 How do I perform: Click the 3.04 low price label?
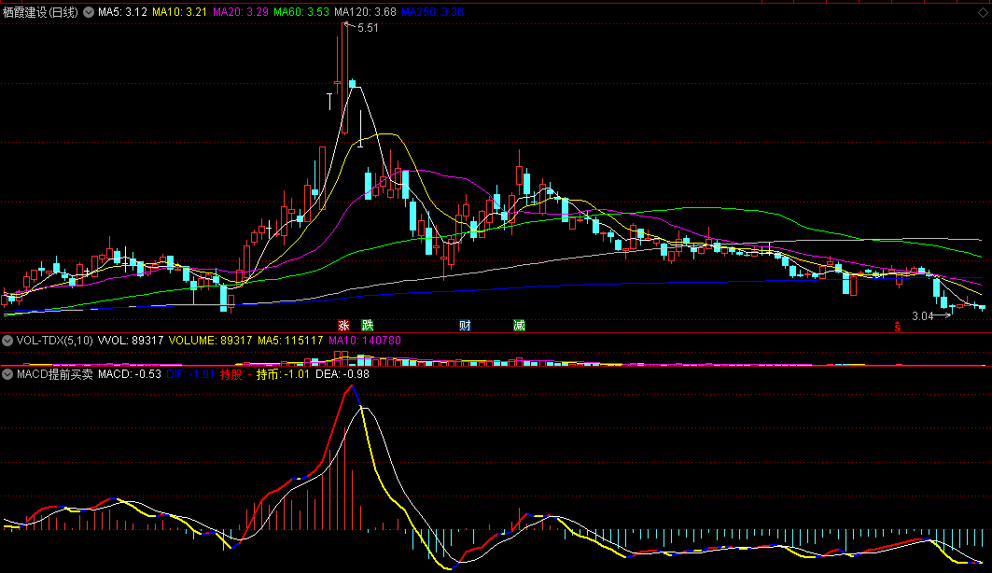pyautogui.click(x=922, y=316)
